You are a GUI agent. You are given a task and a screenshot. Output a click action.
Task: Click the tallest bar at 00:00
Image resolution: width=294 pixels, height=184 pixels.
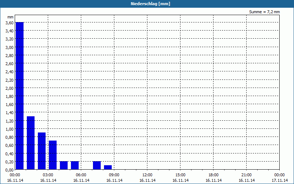coord(20,96)
